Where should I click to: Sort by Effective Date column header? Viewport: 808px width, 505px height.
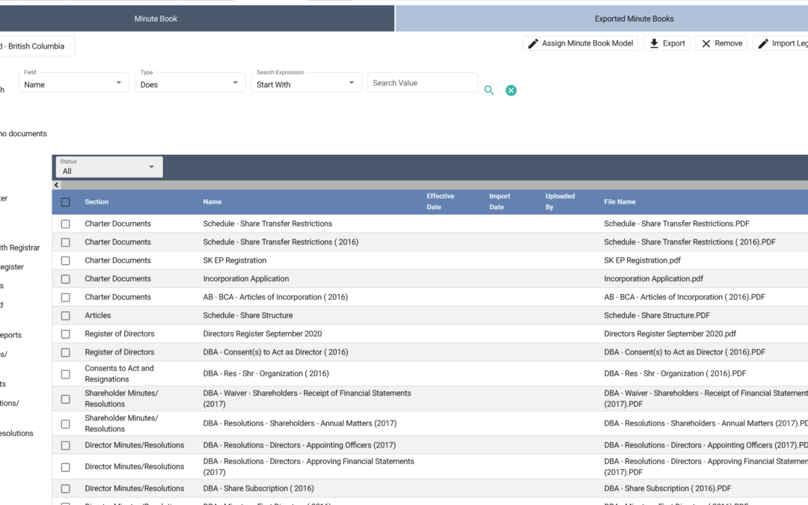(440, 201)
